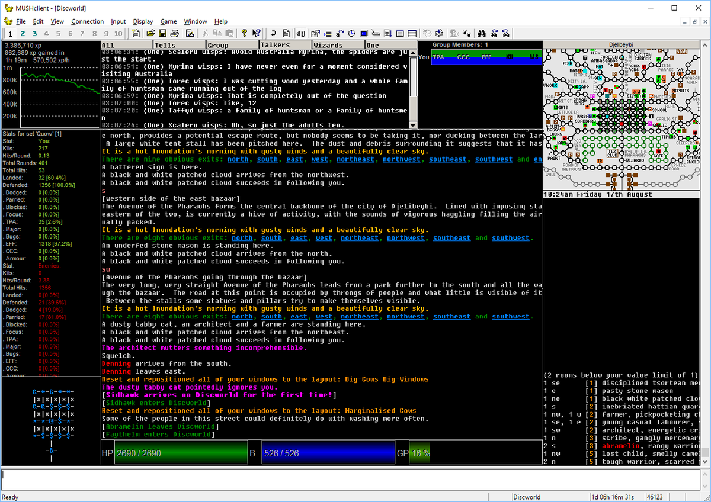The width and height of the screenshot is (711, 502).
Task: Open the View menu
Action: tap(57, 21)
